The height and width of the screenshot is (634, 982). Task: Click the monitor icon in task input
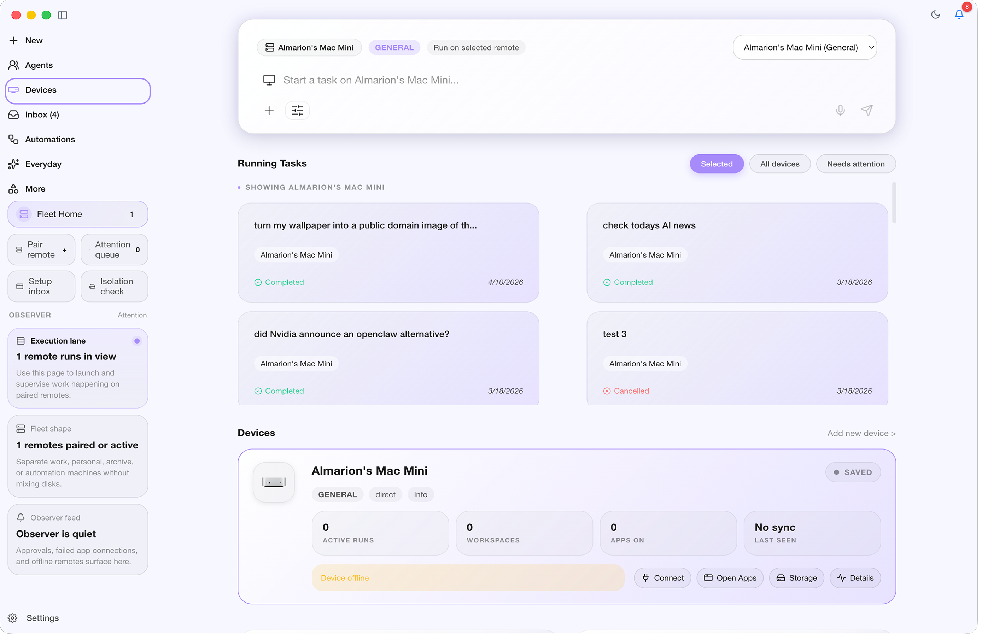[269, 80]
